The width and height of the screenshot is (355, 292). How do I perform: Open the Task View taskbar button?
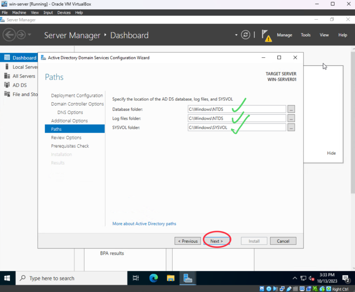pos(136,278)
